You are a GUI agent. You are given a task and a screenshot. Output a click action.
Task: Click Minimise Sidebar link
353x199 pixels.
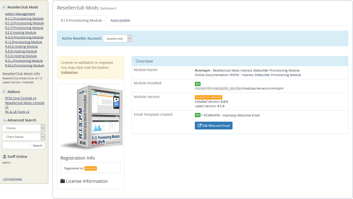(12, 179)
